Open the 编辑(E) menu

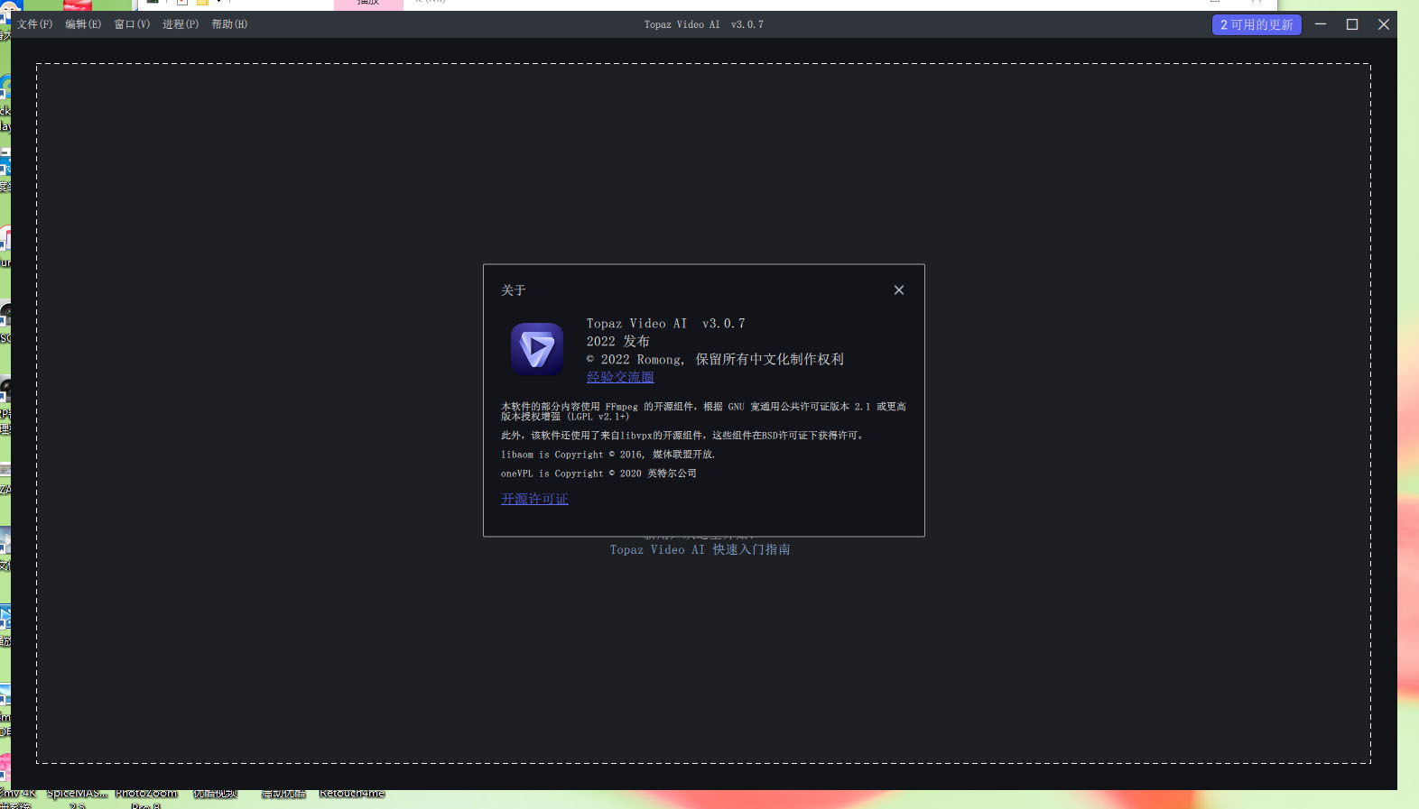(83, 24)
